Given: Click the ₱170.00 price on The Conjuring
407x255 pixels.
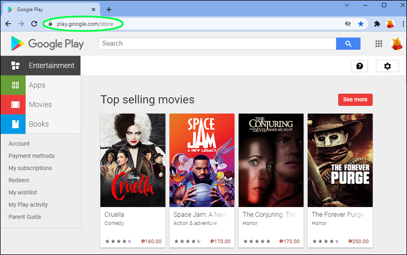Looking at the screenshot, I should (x=289, y=242).
